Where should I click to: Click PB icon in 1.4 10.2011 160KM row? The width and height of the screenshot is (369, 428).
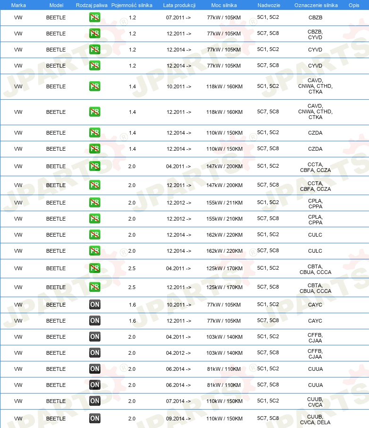95,86
